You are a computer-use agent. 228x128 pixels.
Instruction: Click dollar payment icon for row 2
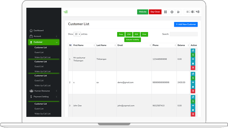[193, 78]
